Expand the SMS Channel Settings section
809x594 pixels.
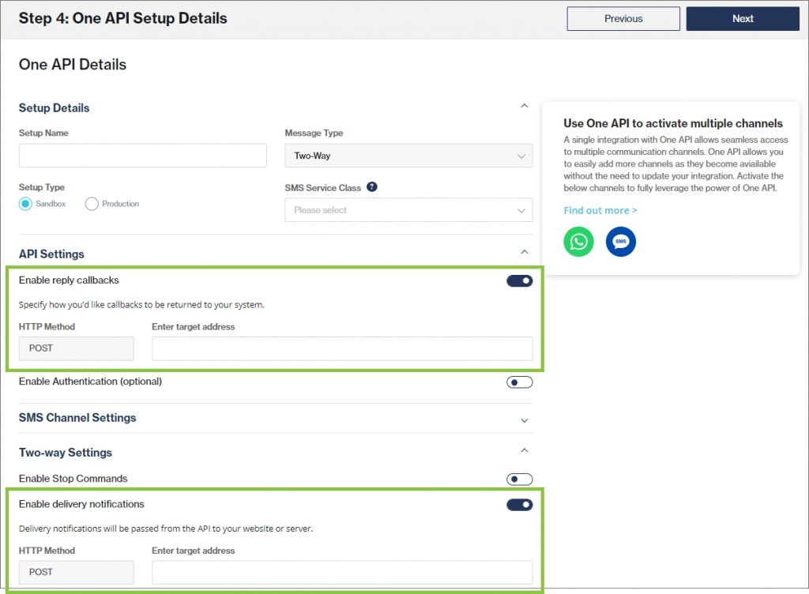(x=524, y=421)
